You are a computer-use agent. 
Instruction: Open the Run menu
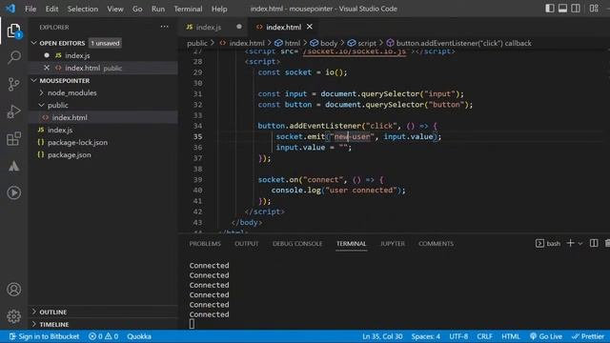click(x=158, y=9)
